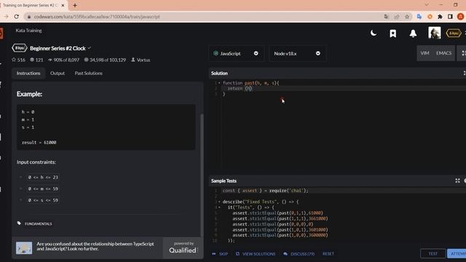The image size is (466, 262).
Task: Click the 8 kyu rank badge in header
Action: coord(453,33)
